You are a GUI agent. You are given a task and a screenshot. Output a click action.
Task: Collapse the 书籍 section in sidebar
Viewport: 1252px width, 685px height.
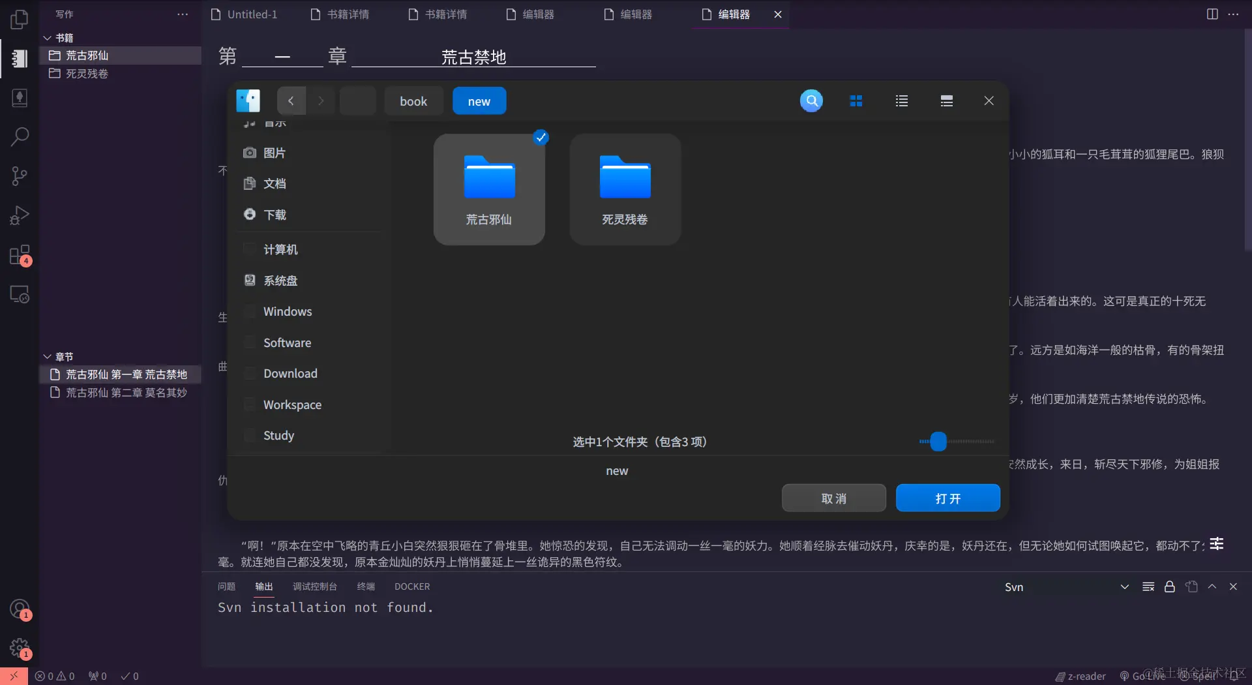[x=46, y=37]
